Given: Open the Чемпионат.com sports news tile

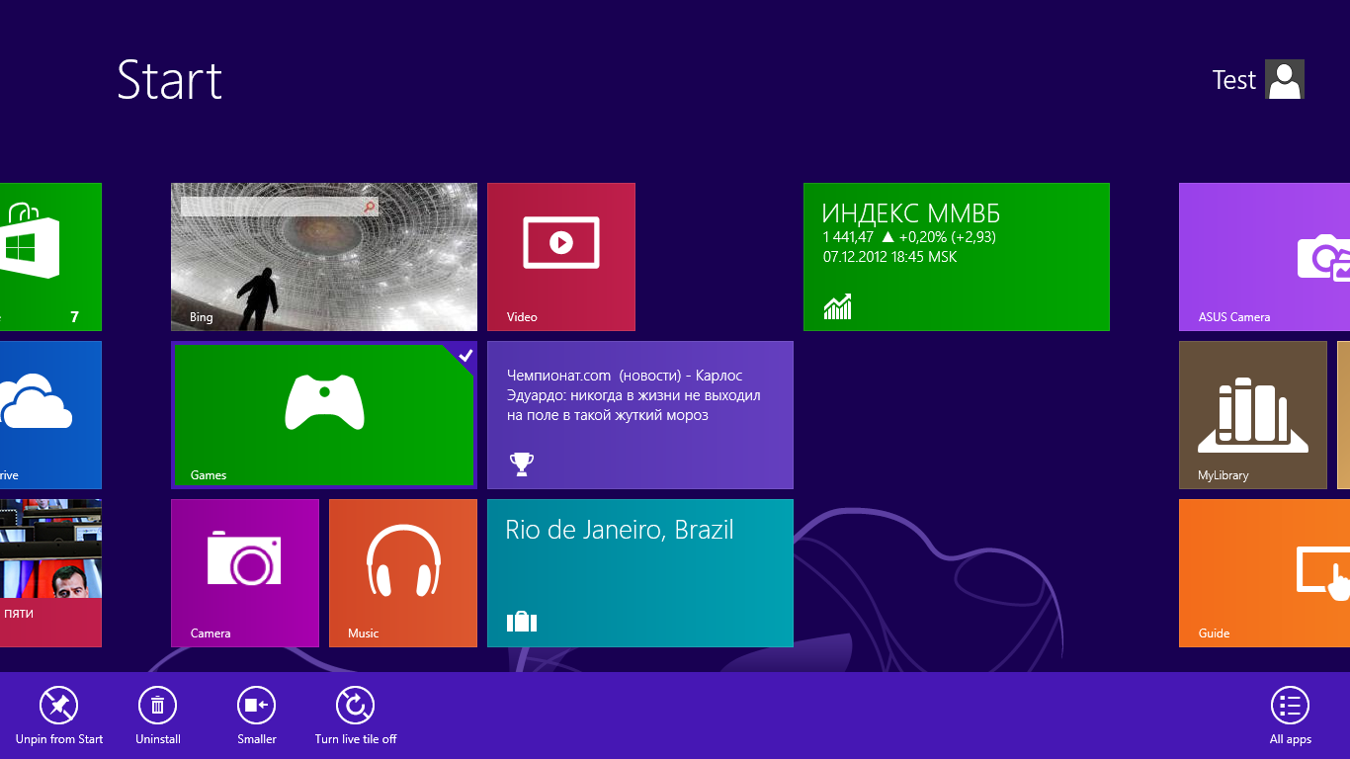Looking at the screenshot, I should 640,415.
